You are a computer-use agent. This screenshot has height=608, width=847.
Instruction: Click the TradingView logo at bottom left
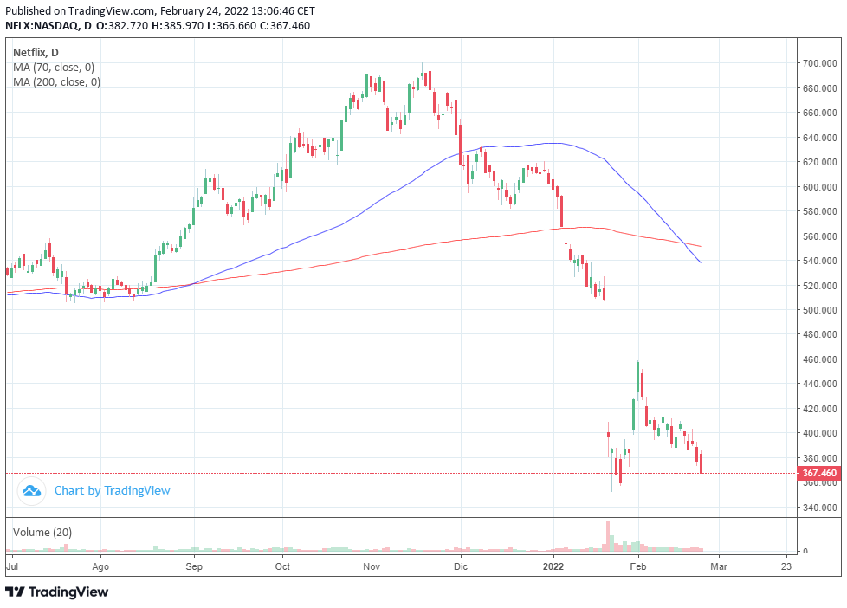[56, 592]
